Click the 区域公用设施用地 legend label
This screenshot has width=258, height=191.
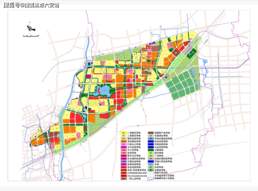point(163,161)
